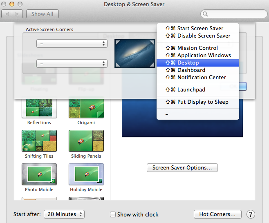269x223 pixels.
Task: Select Put Display to Sleep option
Action: click(198, 102)
